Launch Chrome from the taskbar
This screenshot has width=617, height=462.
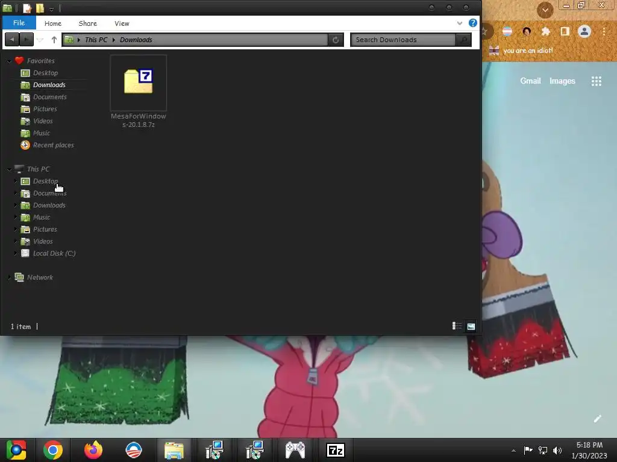53,450
